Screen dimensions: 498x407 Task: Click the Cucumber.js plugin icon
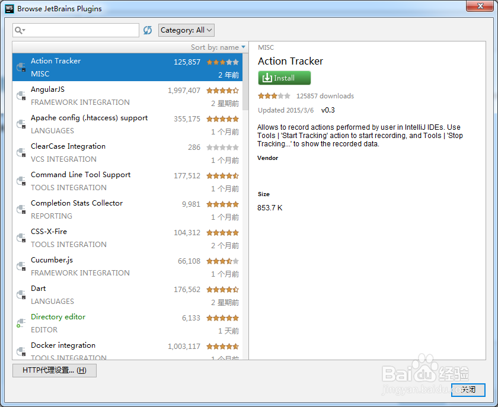21,266
